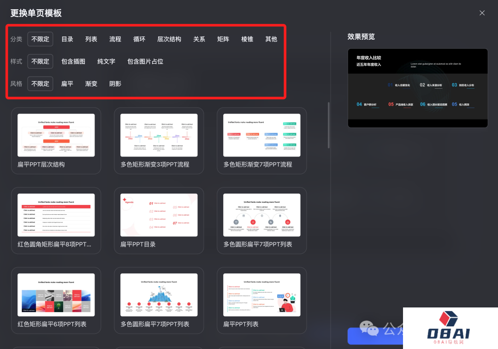Select 列表 category filter
The image size is (498, 349).
pos(91,39)
